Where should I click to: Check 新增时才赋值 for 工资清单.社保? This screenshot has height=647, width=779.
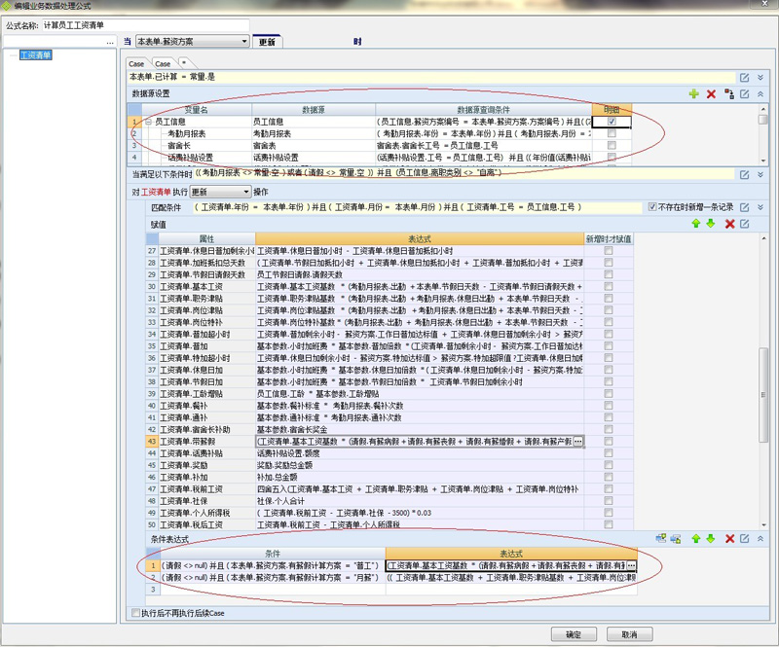(608, 501)
